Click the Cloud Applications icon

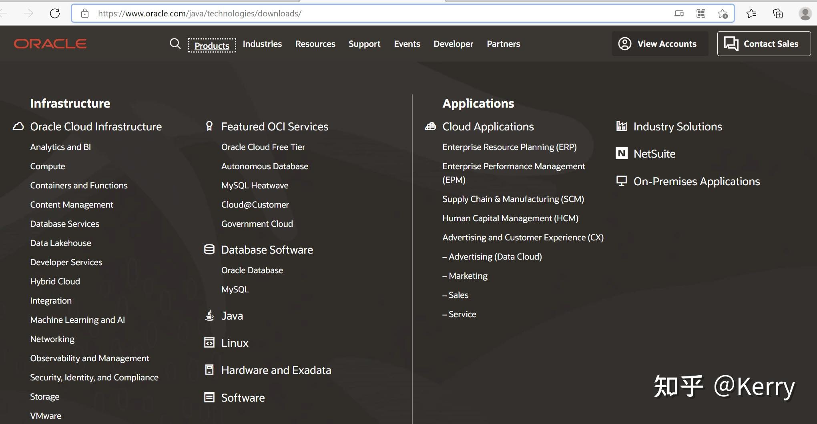pyautogui.click(x=430, y=126)
